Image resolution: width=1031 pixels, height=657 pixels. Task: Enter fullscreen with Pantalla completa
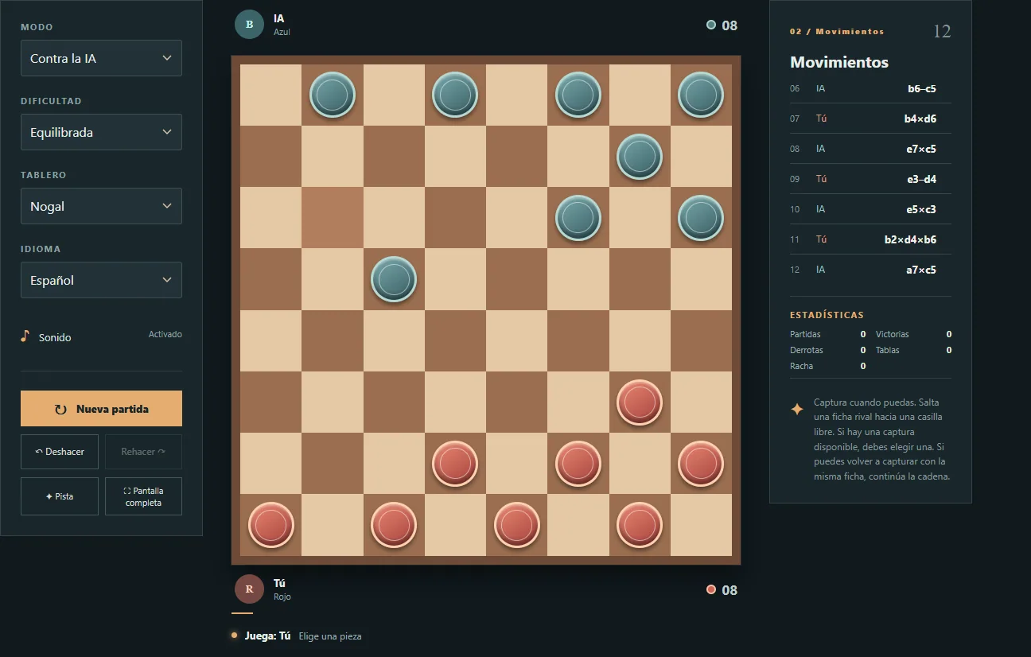pos(143,496)
